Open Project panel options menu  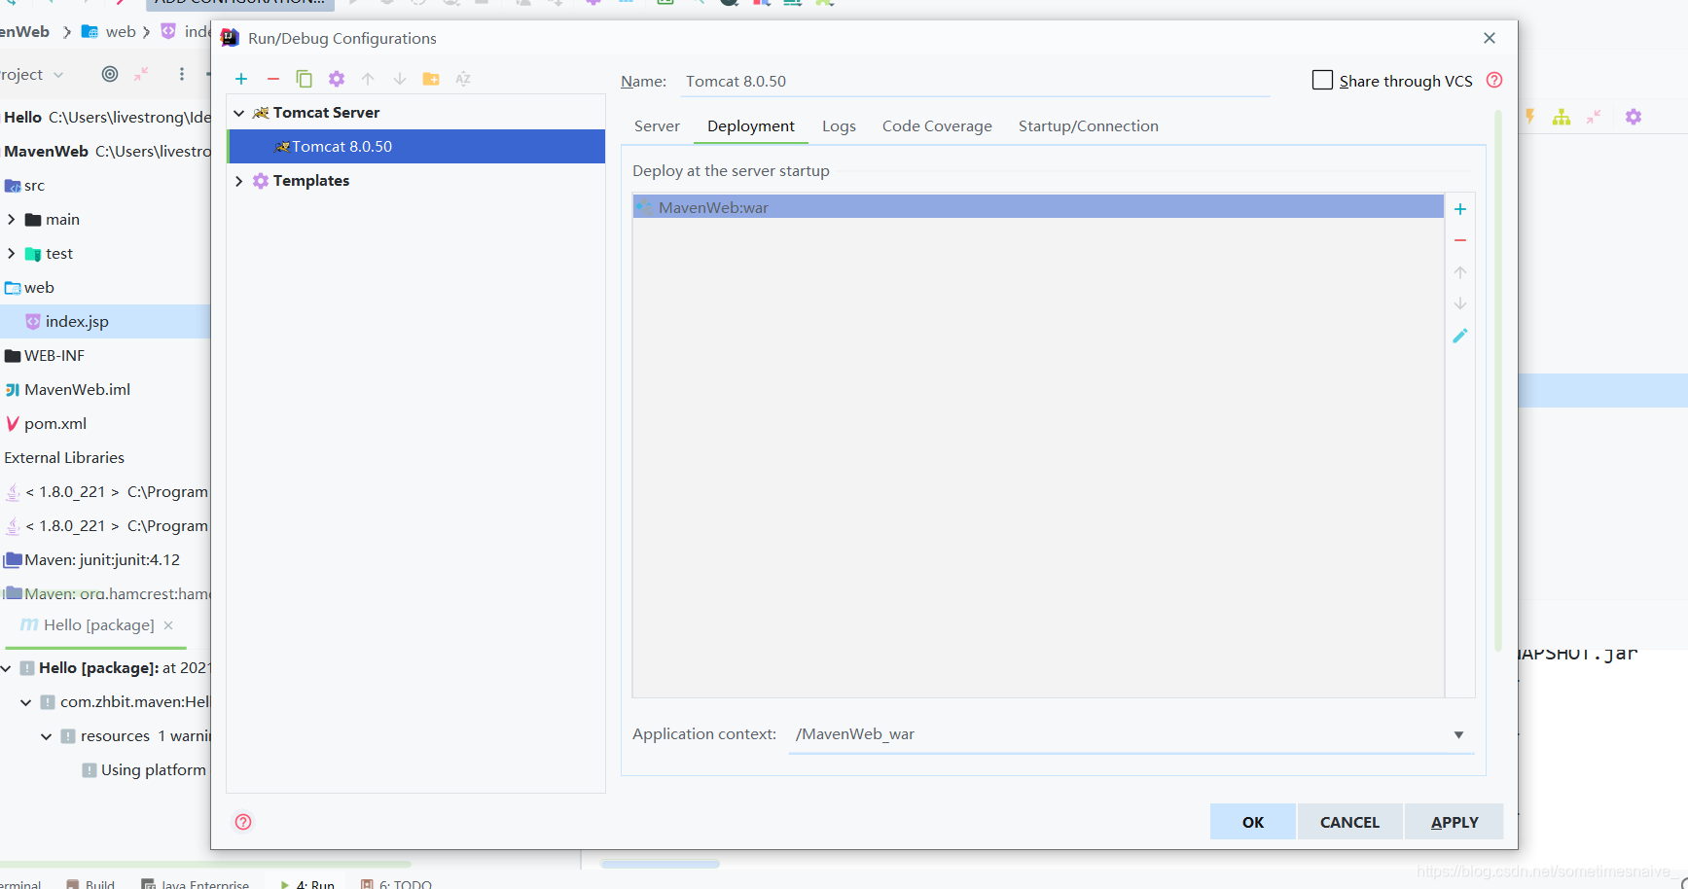point(181,74)
